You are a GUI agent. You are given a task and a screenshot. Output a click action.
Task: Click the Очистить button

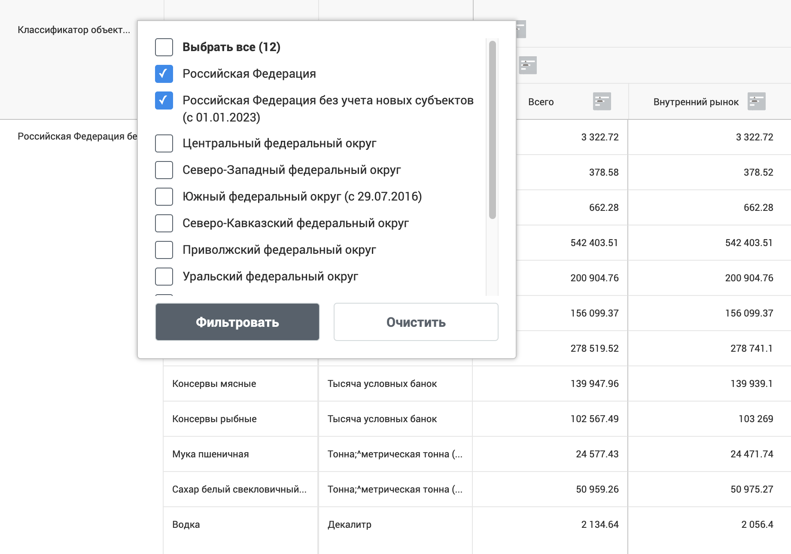pos(416,322)
